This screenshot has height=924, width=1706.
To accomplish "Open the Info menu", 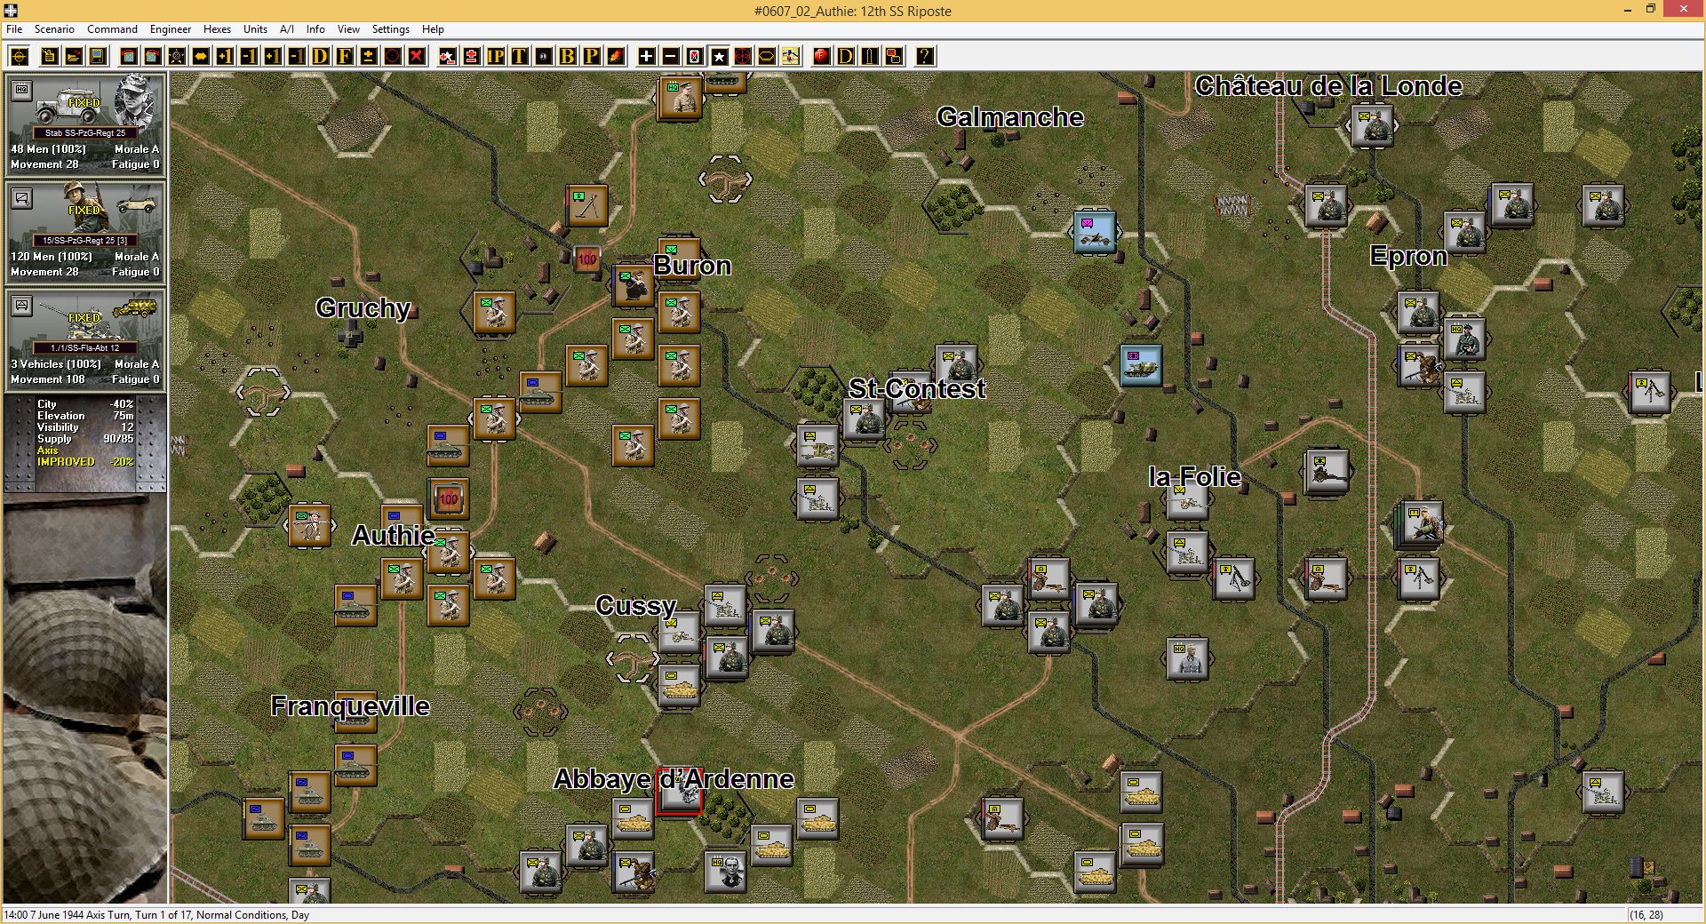I will [315, 29].
